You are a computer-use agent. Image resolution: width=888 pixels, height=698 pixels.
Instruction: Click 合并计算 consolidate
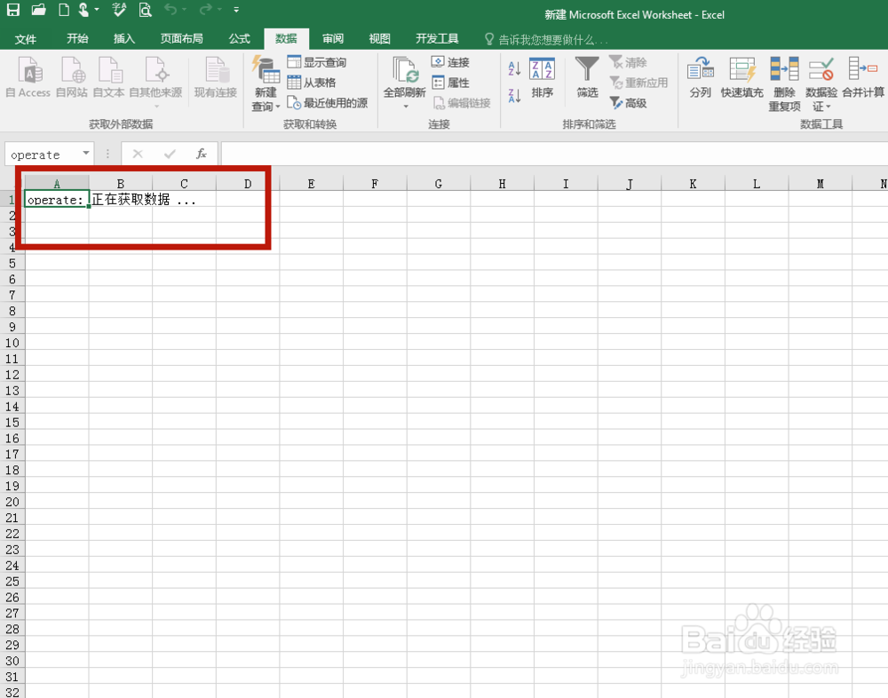(863, 77)
